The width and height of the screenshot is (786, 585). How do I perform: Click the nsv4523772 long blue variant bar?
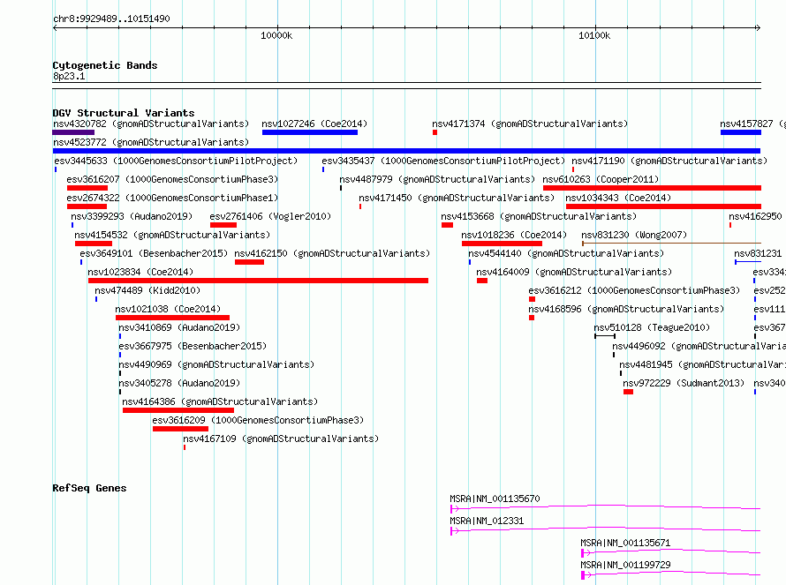click(406, 151)
